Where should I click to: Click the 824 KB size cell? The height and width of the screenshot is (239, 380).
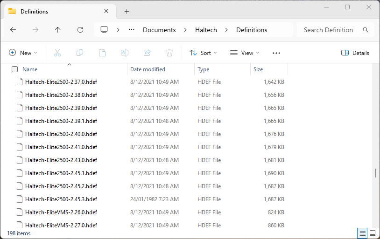(276, 212)
